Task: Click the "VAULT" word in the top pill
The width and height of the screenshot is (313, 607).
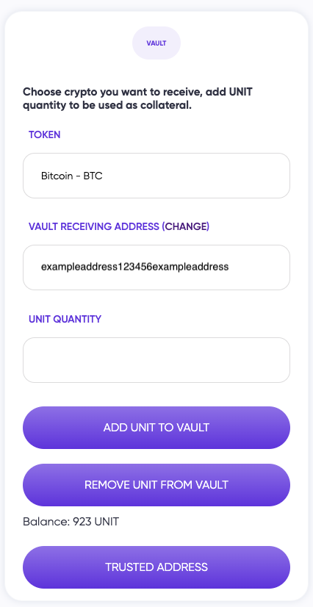Action: 156,43
